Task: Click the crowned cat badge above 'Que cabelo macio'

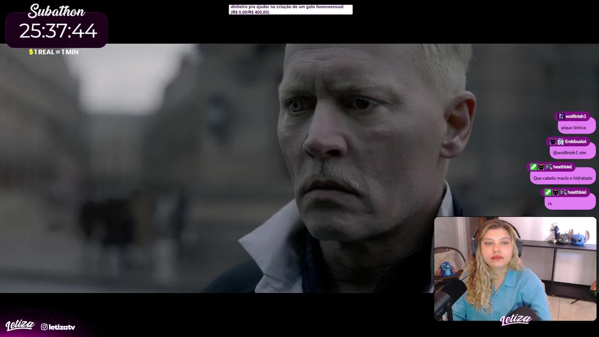Action: [541, 167]
